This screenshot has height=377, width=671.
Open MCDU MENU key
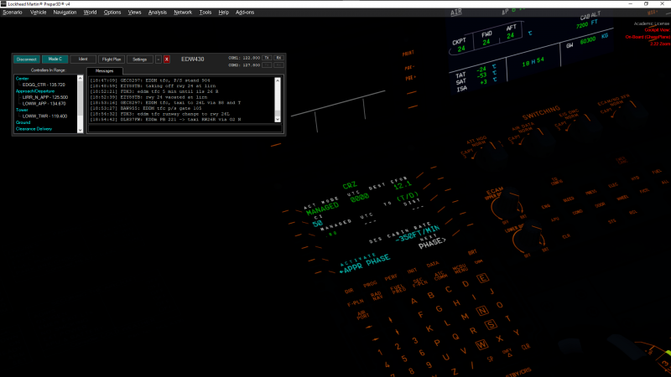click(460, 269)
